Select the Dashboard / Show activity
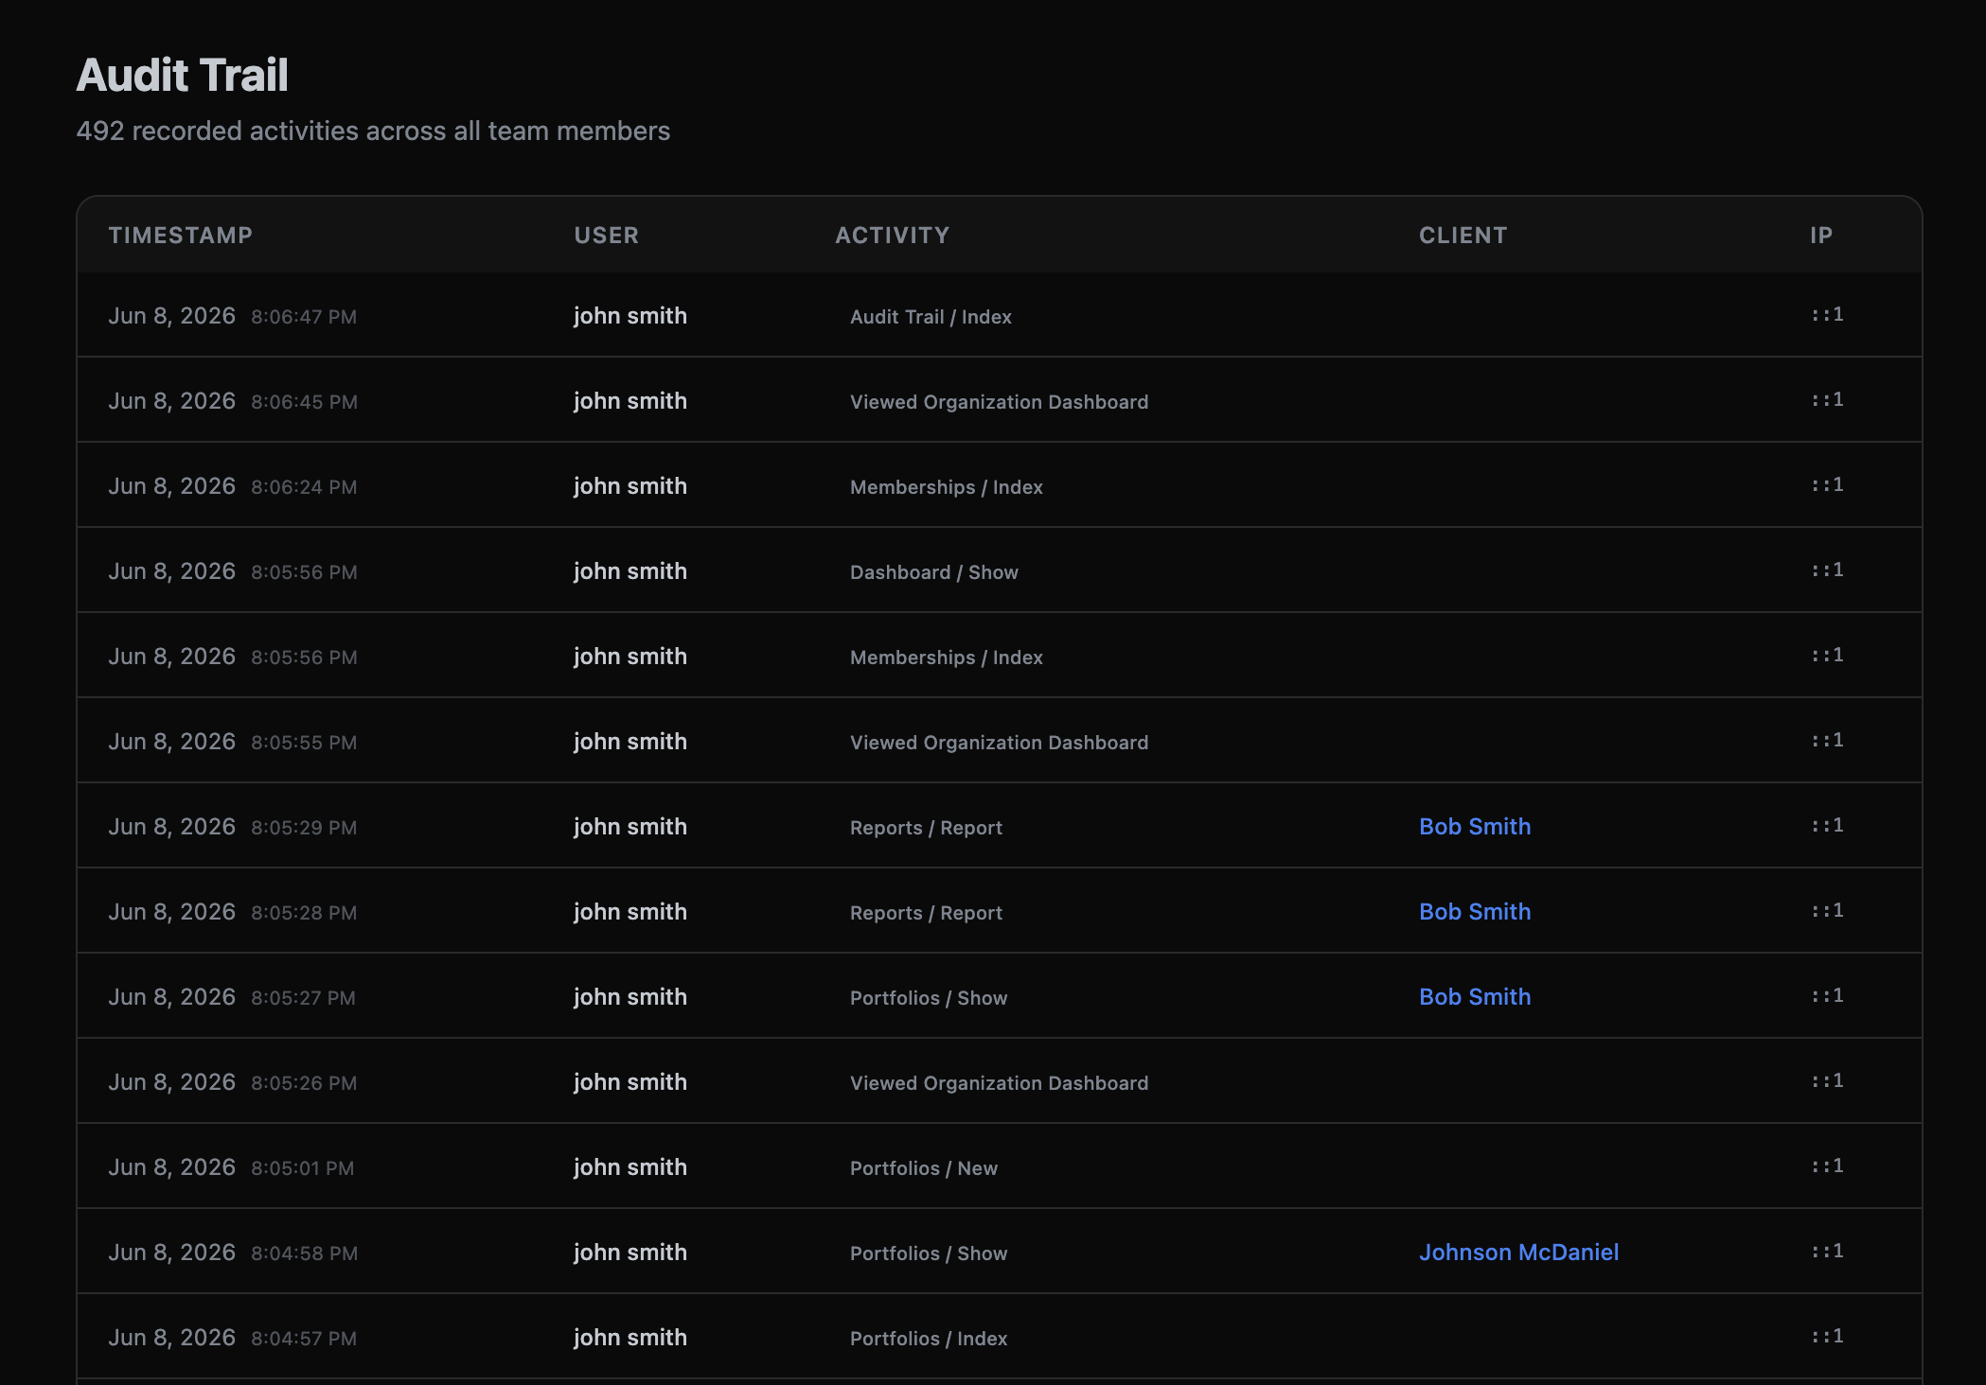This screenshot has width=1986, height=1385. click(934, 572)
